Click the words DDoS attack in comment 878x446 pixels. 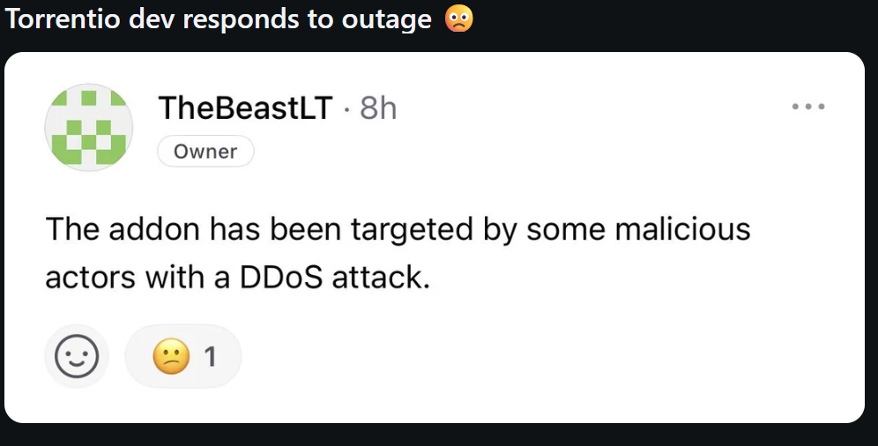click(x=335, y=277)
